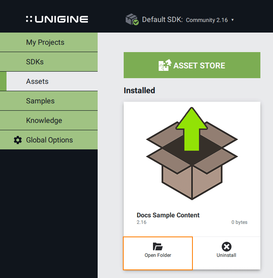
Task: Uninstall Docs Sample Content
Action: click(226, 253)
